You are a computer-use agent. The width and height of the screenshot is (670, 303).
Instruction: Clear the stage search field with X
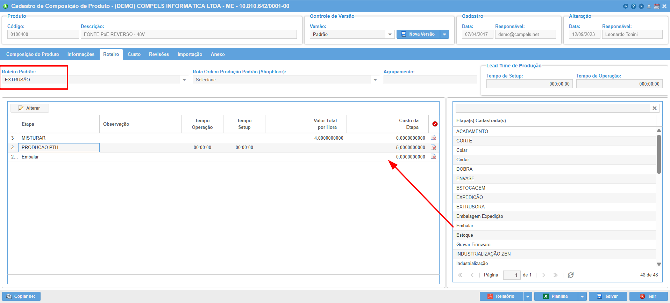pos(655,108)
